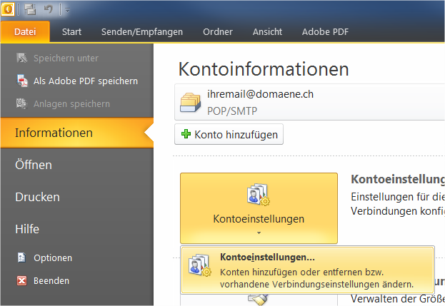Click the mailbox folder icon of the account

tap(191, 102)
